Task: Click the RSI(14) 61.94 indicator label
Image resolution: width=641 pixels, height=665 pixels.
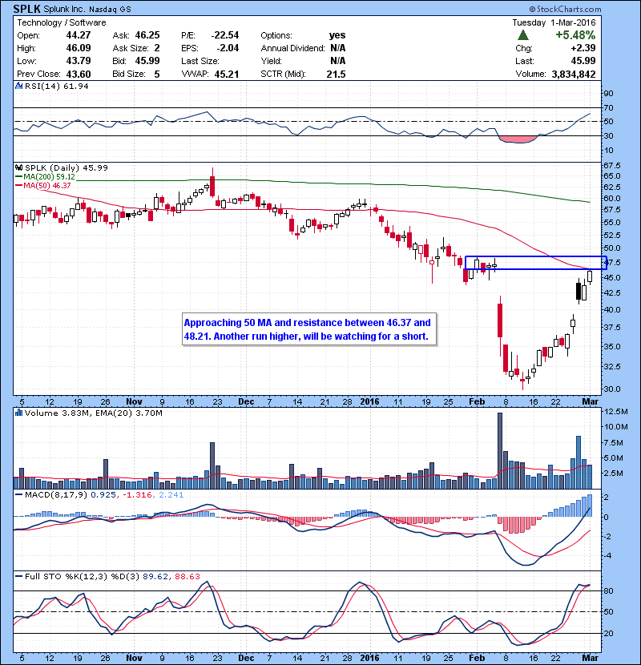Action: coord(57,86)
